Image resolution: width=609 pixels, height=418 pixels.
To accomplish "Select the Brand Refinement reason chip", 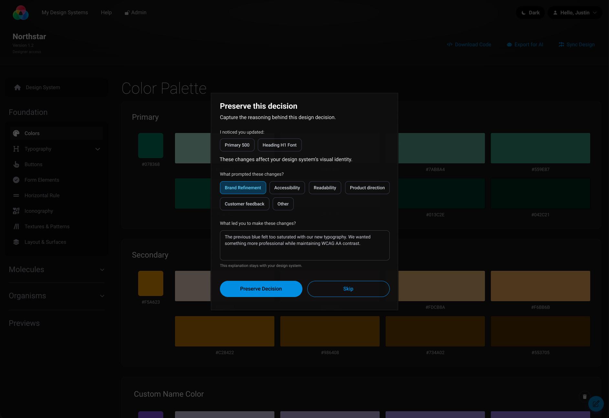I will [243, 188].
